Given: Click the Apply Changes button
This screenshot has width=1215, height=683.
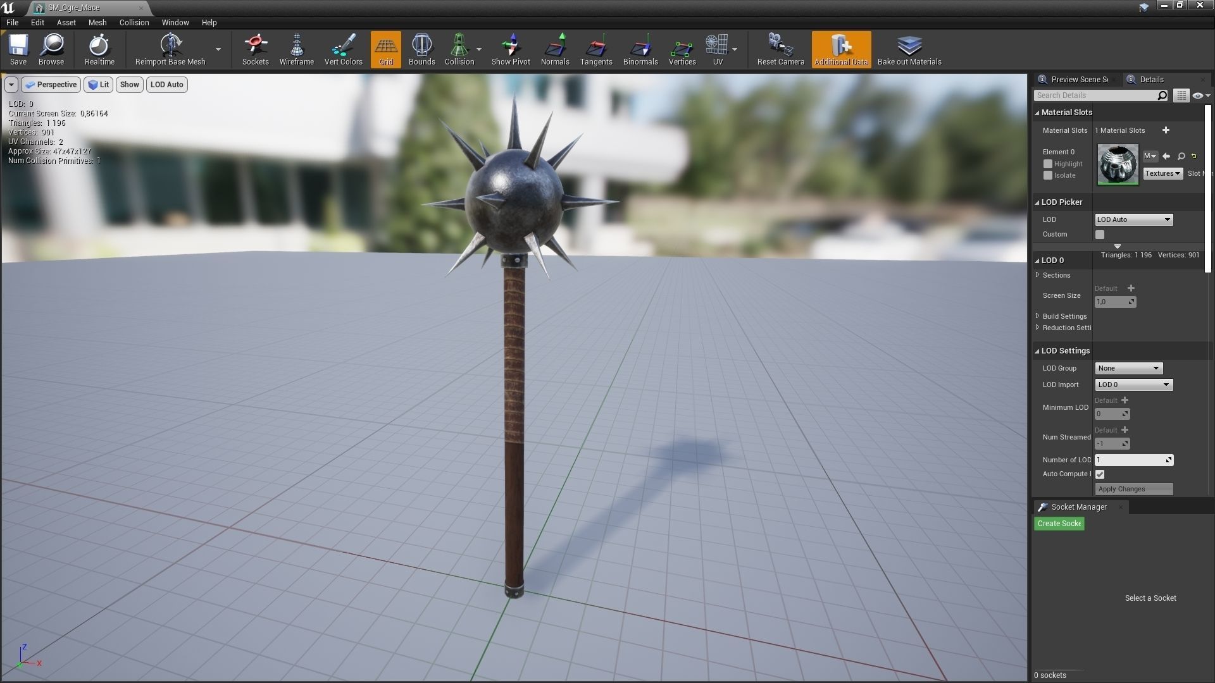Looking at the screenshot, I should 1133,489.
